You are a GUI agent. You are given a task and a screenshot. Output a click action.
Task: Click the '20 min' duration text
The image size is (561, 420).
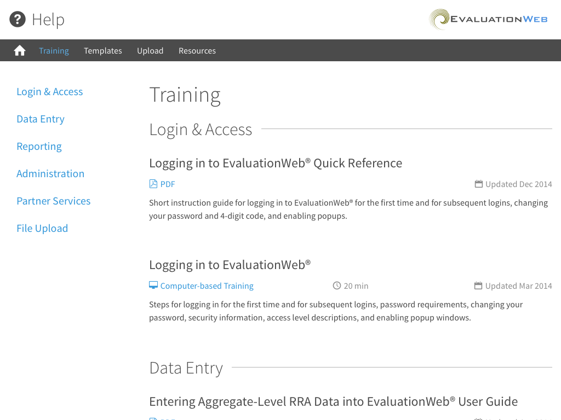356,286
